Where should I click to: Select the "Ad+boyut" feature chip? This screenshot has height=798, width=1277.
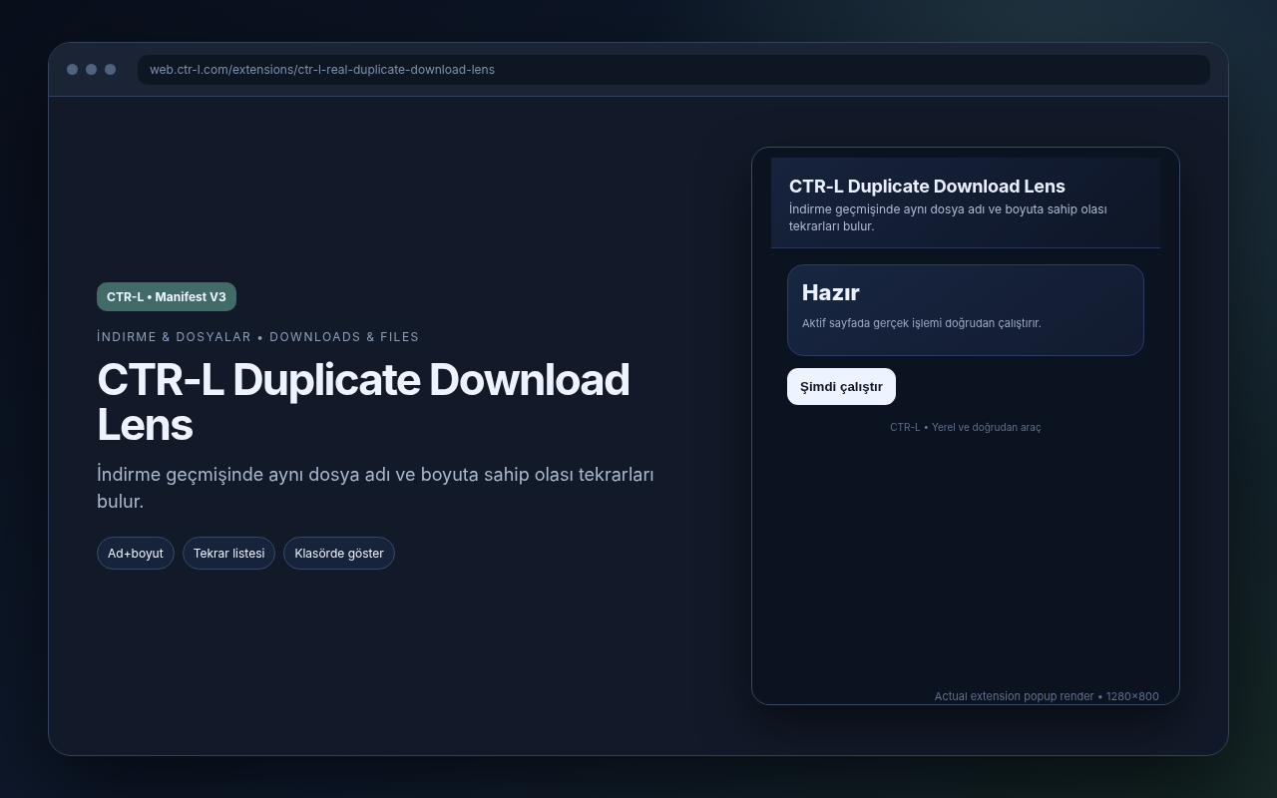(136, 554)
